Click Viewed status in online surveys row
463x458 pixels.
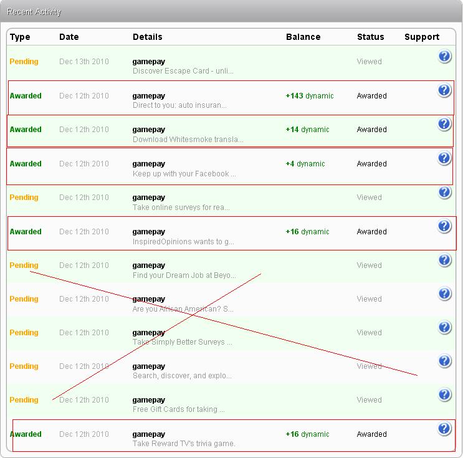(x=369, y=198)
